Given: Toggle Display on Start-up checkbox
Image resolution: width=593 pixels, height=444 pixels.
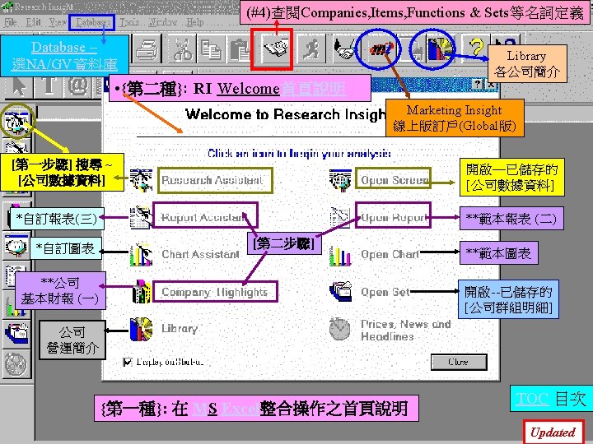Looking at the screenshot, I should click(x=128, y=362).
